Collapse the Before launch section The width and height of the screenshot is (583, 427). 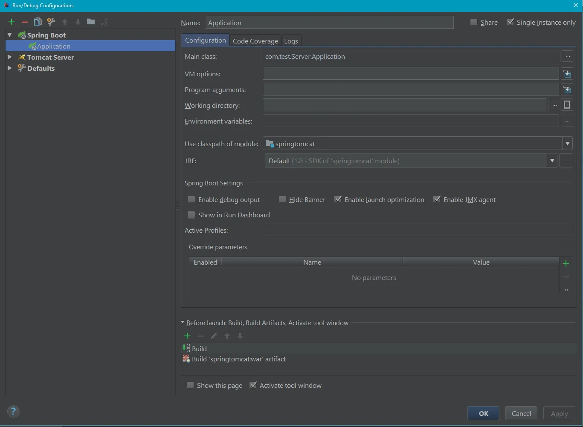183,323
